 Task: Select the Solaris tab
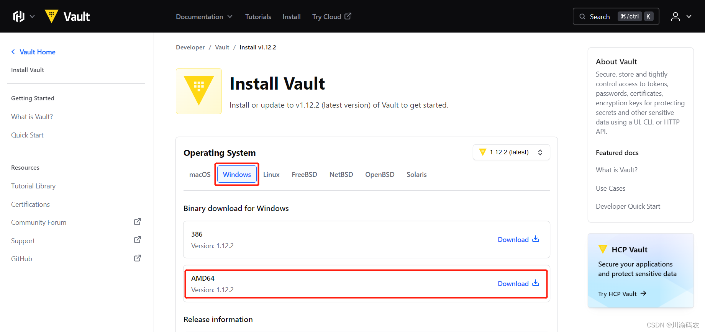click(x=416, y=174)
